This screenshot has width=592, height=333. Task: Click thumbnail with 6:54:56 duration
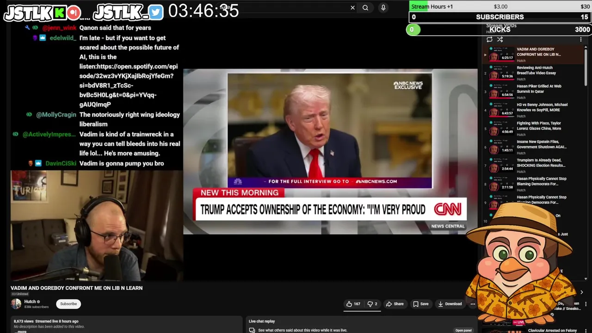pyautogui.click(x=502, y=92)
